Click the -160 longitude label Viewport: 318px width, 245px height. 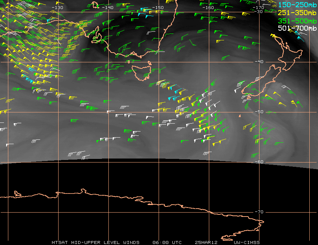tap(208, 7)
